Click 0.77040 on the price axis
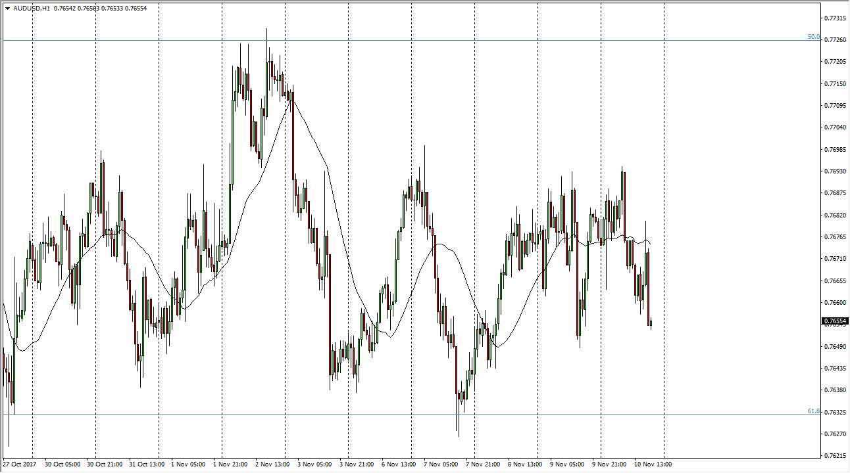Viewport: 850px width, 473px height. (835, 127)
